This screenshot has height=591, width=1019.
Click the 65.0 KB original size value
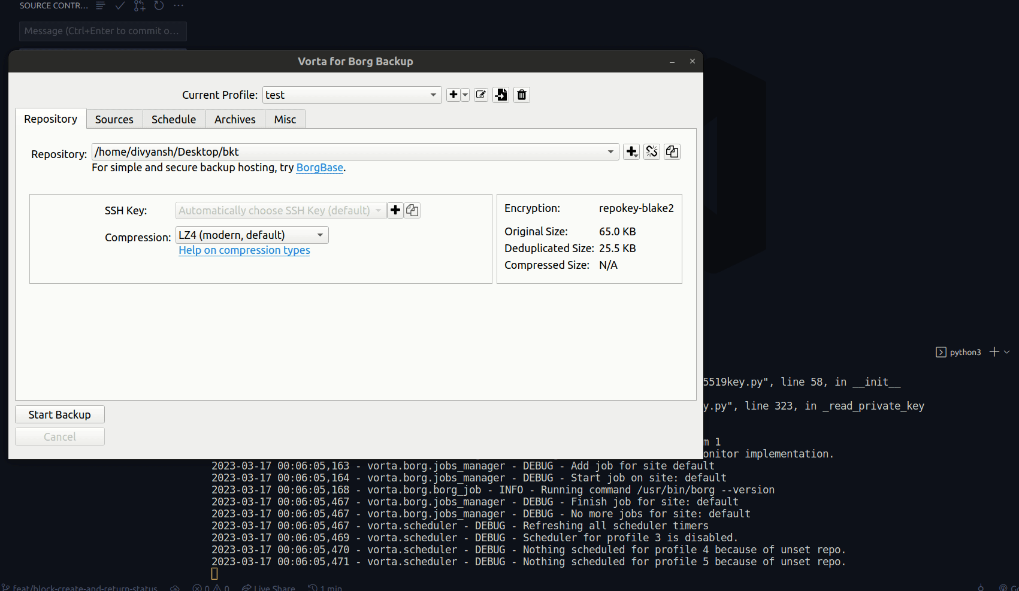click(x=618, y=232)
